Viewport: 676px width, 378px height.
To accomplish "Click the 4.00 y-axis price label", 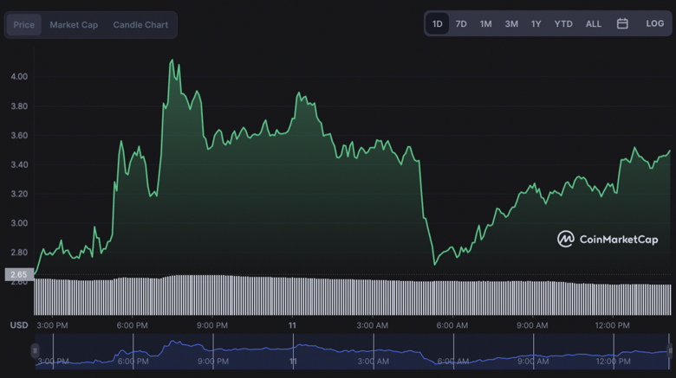I will [x=19, y=77].
